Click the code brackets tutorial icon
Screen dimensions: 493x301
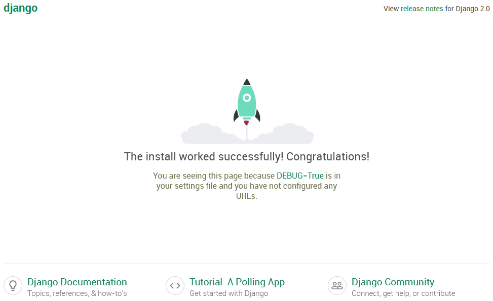[x=175, y=286]
